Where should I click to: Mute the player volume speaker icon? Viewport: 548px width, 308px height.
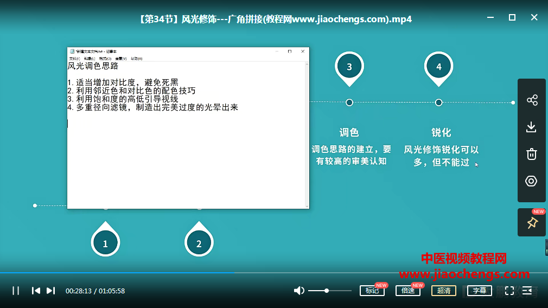(299, 291)
